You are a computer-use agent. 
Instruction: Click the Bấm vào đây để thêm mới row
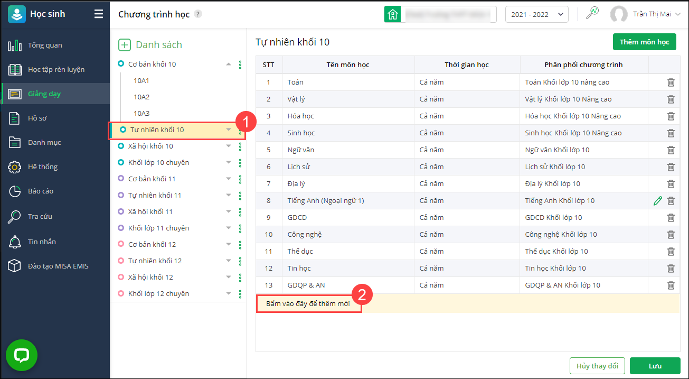(308, 303)
